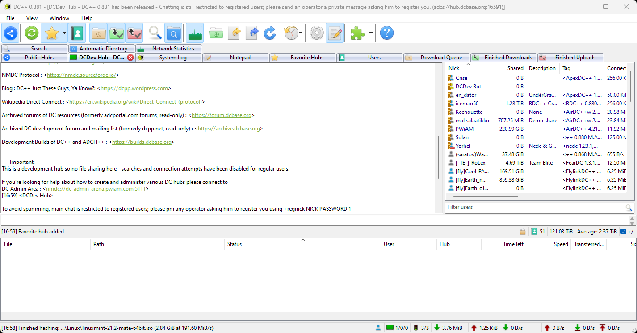This screenshot has width=637, height=333.
Task: Click the upload limit icon at the status bar end
Action: click(x=603, y=328)
